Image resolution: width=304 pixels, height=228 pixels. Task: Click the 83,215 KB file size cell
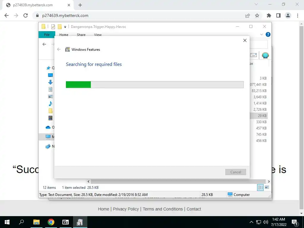tap(259, 91)
